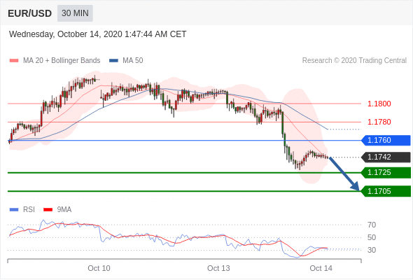The height and width of the screenshot is (280, 413).
Task: Toggle the MA 20 + Bollinger Bands legend
Action: pos(62,61)
